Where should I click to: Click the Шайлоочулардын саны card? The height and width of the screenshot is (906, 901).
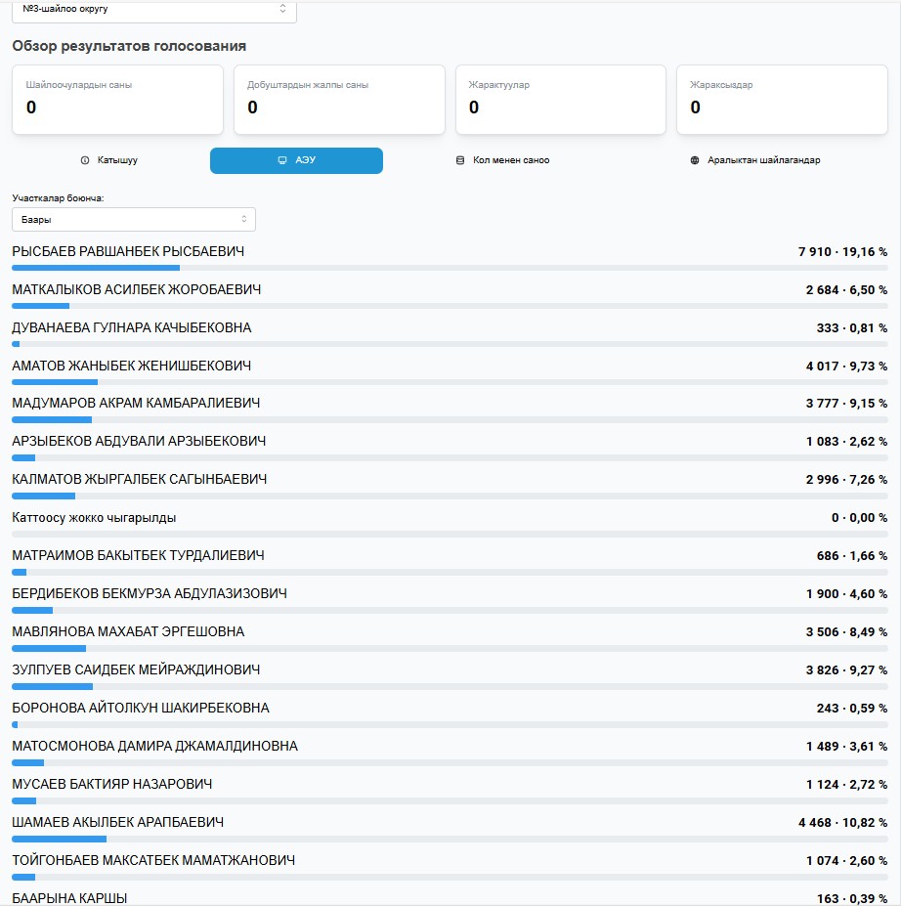[117, 100]
